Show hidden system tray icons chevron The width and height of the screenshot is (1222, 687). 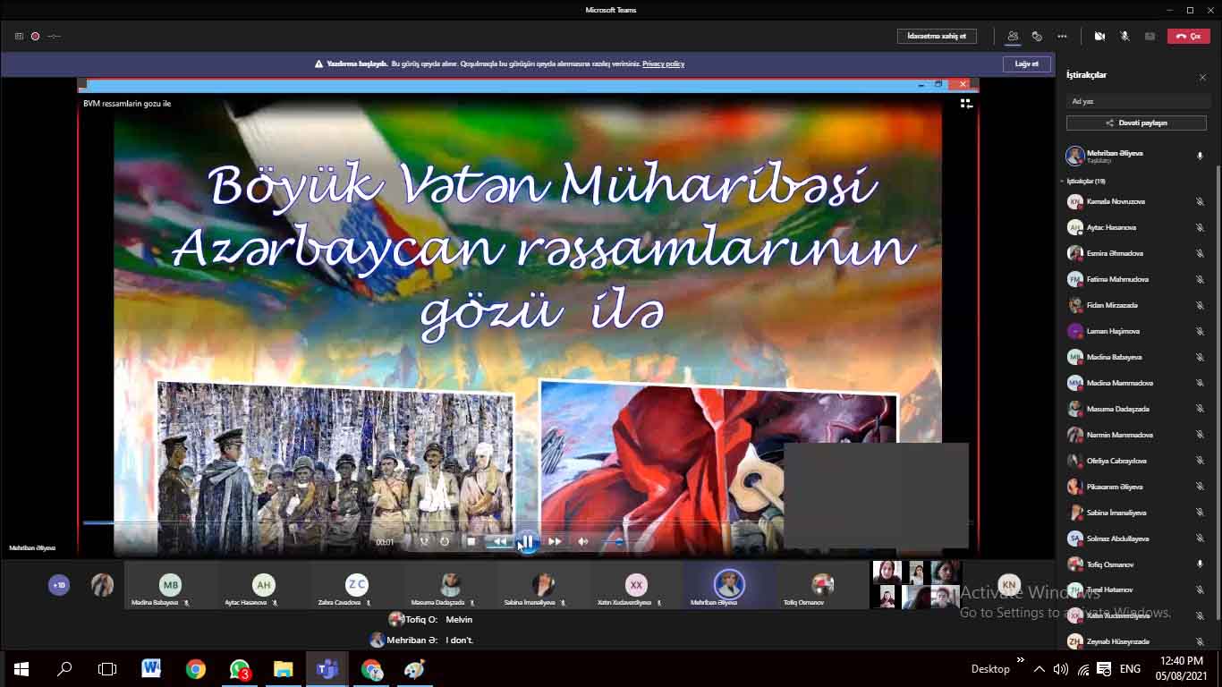(1039, 669)
